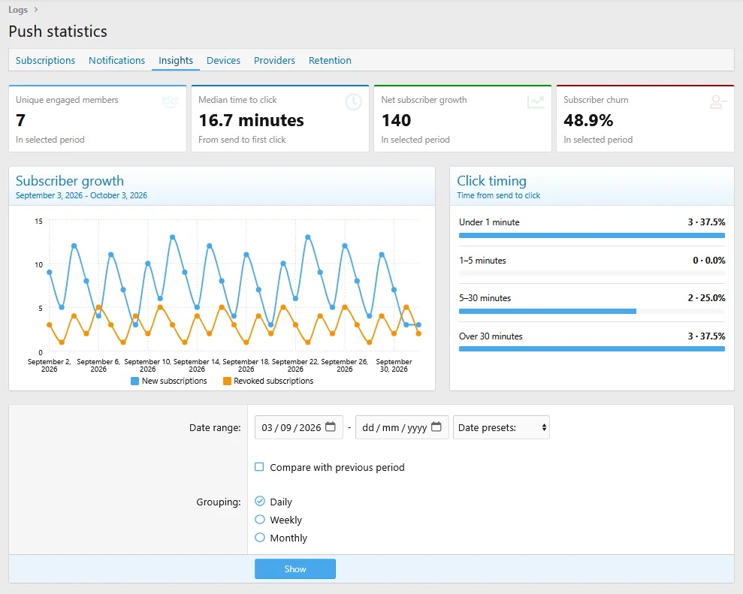Screen dimensions: 743x594
Task: Click the '3 · 37.5%' value for Over 30 minutes
Action: [x=706, y=336]
